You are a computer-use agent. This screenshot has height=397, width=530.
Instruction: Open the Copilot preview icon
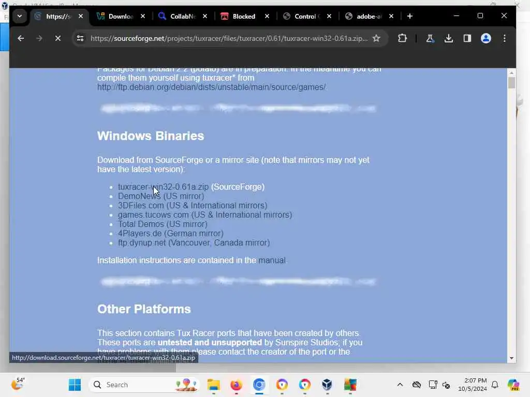(x=513, y=385)
